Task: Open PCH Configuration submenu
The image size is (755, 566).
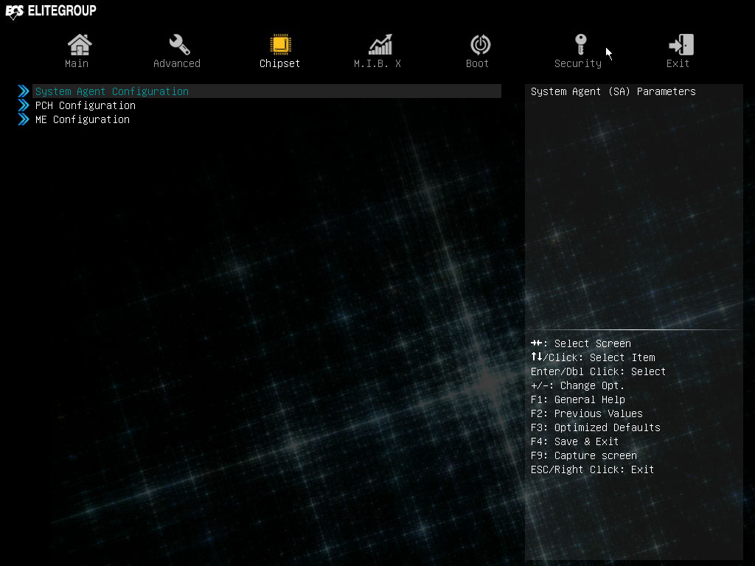Action: [x=86, y=105]
